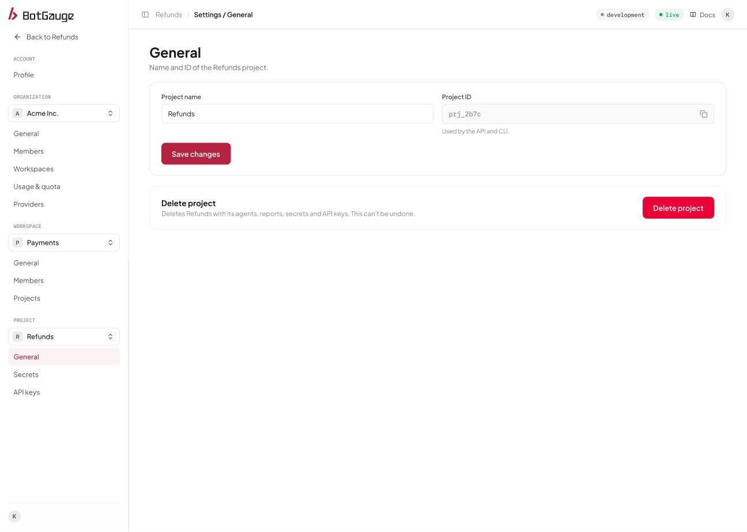This screenshot has height=532, width=747.
Task: Toggle the sidebar panel icon
Action: (x=145, y=14)
